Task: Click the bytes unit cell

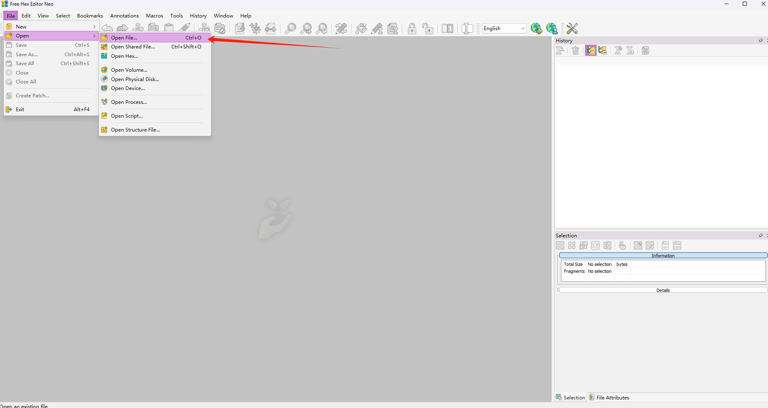Action: pyautogui.click(x=622, y=264)
